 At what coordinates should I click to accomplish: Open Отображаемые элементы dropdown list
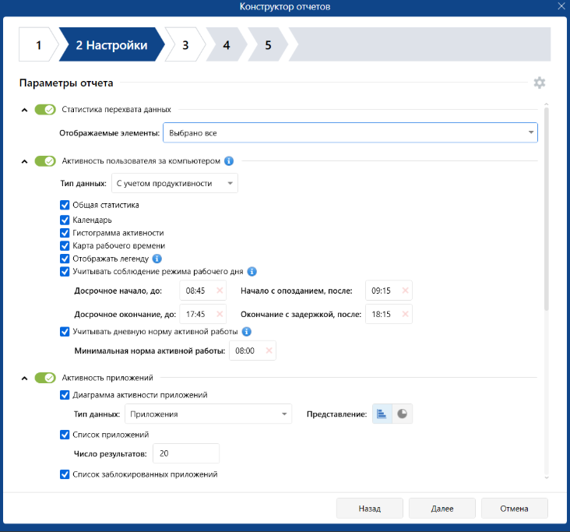[x=350, y=133]
